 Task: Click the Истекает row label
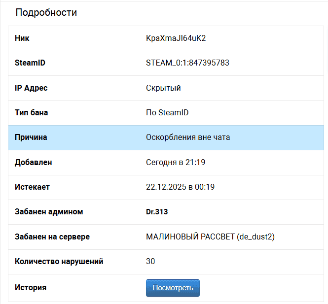32,187
